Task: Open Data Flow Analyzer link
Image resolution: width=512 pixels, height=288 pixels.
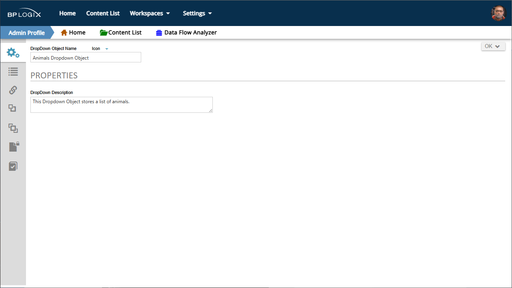Action: click(x=190, y=32)
